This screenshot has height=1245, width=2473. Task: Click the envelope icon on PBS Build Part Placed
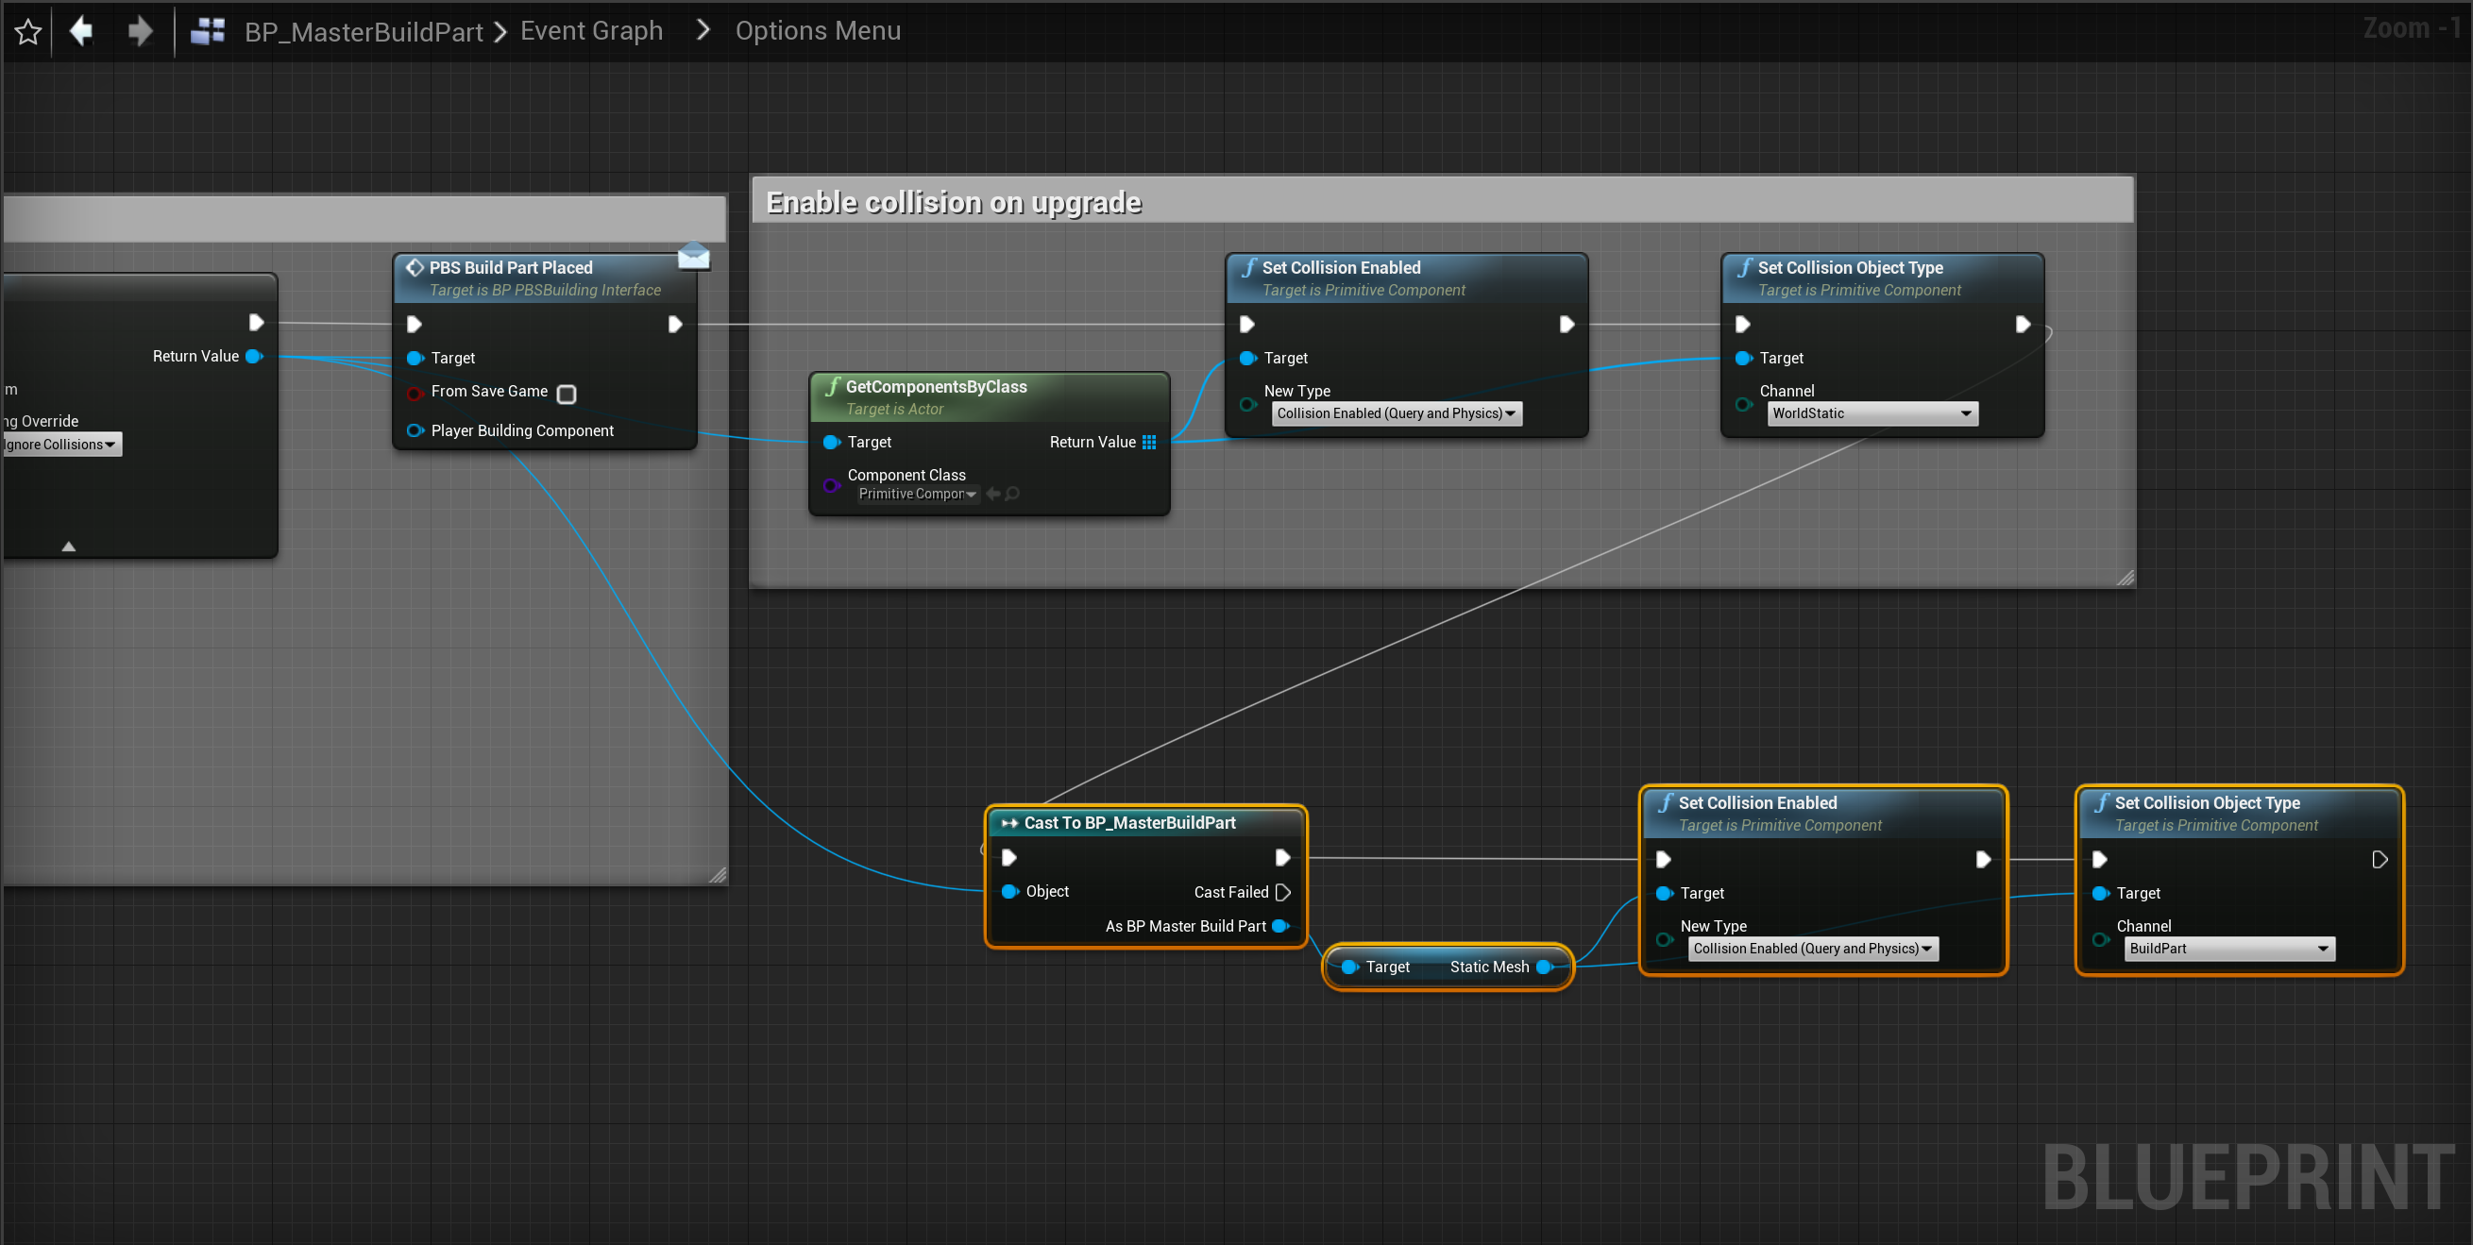(693, 257)
